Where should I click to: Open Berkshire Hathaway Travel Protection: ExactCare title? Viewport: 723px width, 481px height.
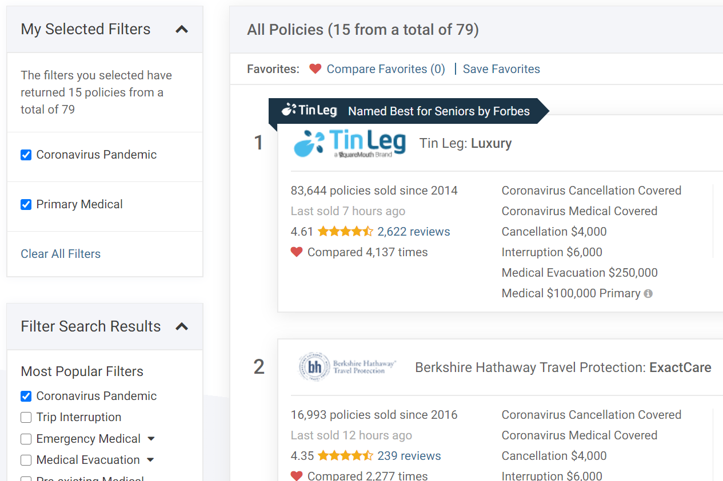pyautogui.click(x=563, y=367)
